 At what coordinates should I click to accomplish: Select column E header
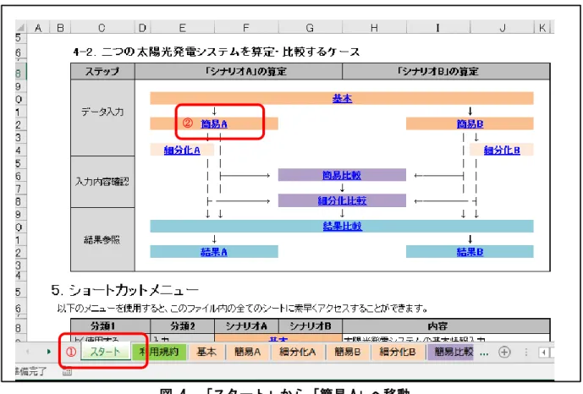pyautogui.click(x=182, y=28)
